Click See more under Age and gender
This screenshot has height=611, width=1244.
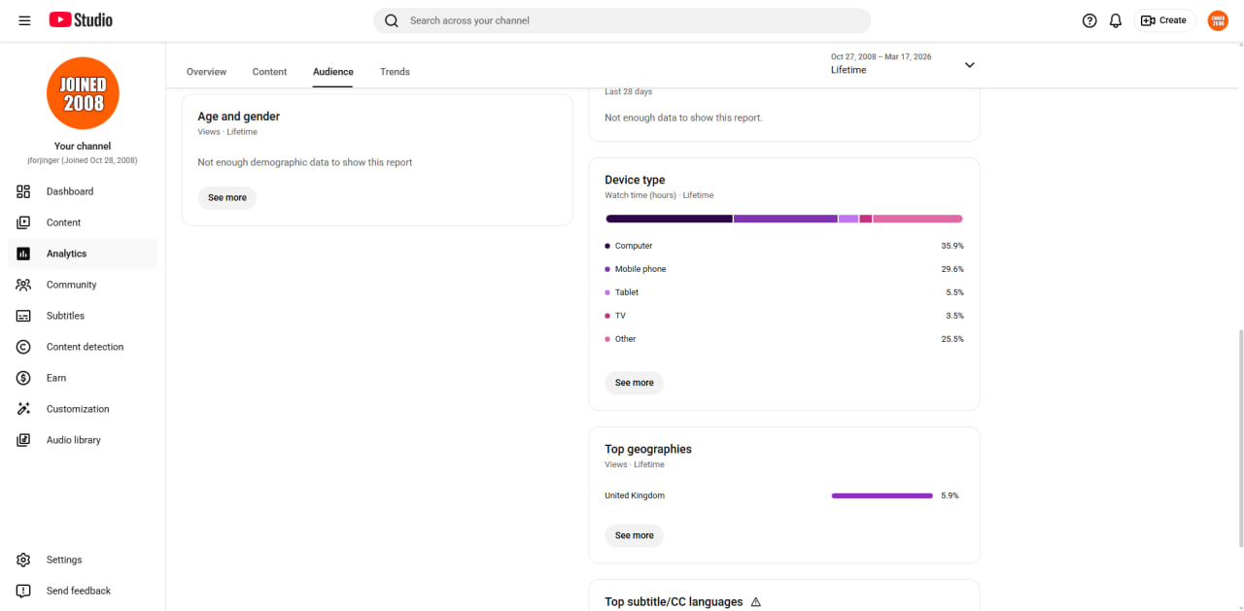point(227,197)
